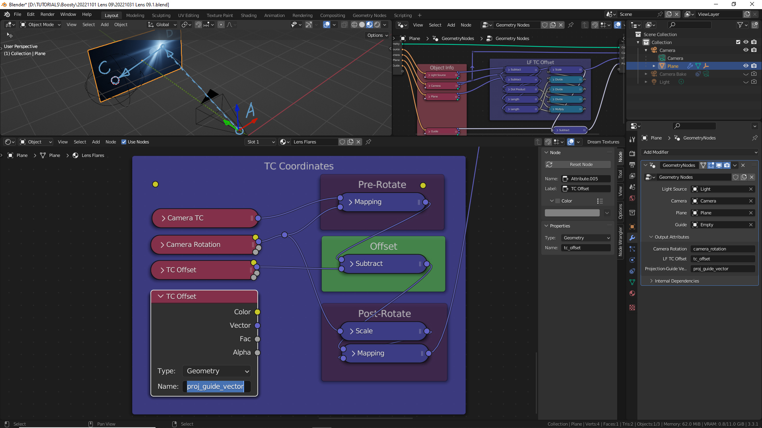
Task: Disable Plane object in renders
Action: [754, 66]
